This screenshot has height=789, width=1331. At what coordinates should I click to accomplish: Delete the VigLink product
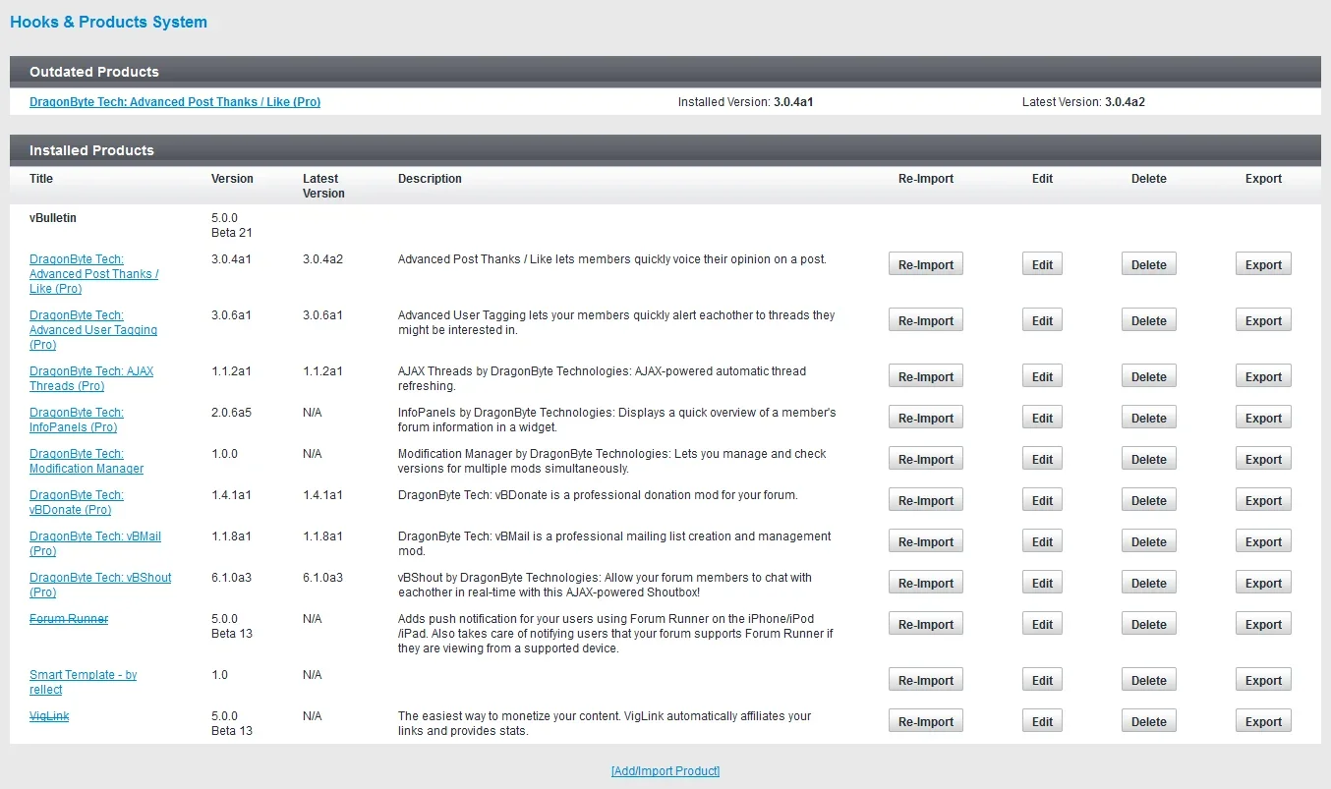click(x=1149, y=721)
